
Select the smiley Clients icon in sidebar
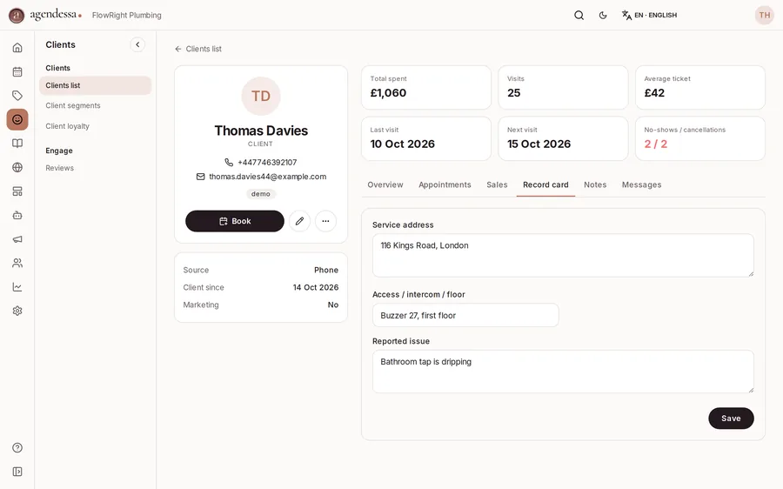(17, 119)
